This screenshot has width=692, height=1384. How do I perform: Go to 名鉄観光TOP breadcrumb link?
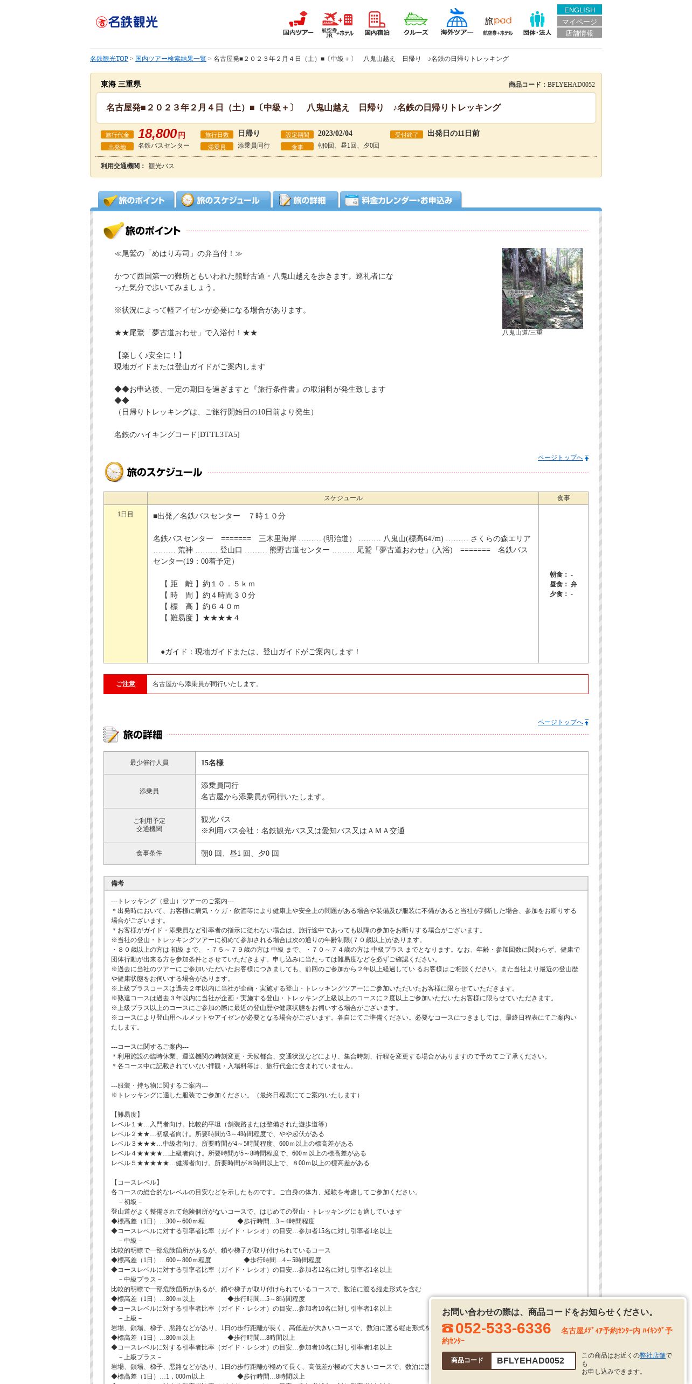pos(109,59)
